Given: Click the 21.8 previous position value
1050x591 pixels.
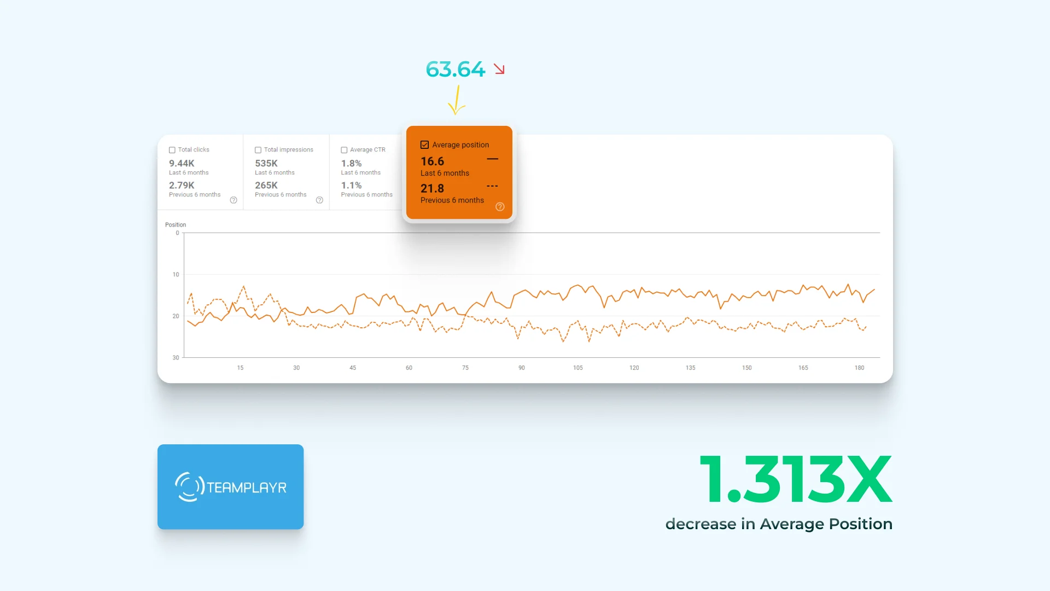Looking at the screenshot, I should coord(432,188).
